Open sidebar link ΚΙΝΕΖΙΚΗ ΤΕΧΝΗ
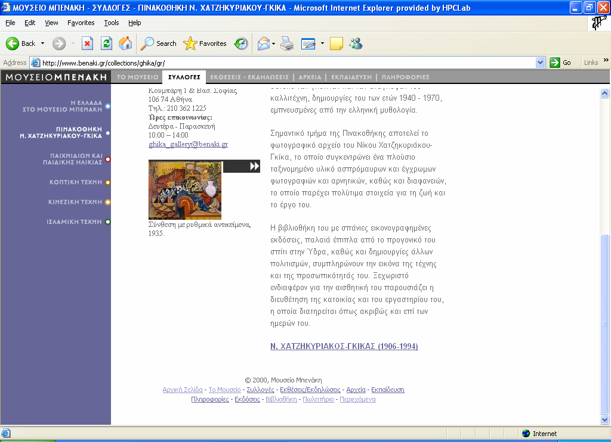 click(x=75, y=202)
